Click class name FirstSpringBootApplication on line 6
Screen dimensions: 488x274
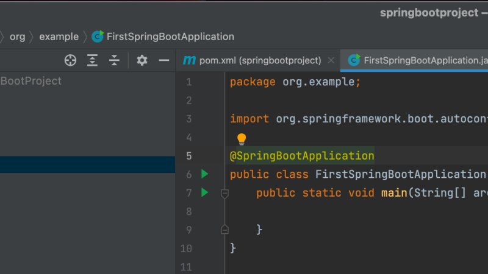point(401,175)
